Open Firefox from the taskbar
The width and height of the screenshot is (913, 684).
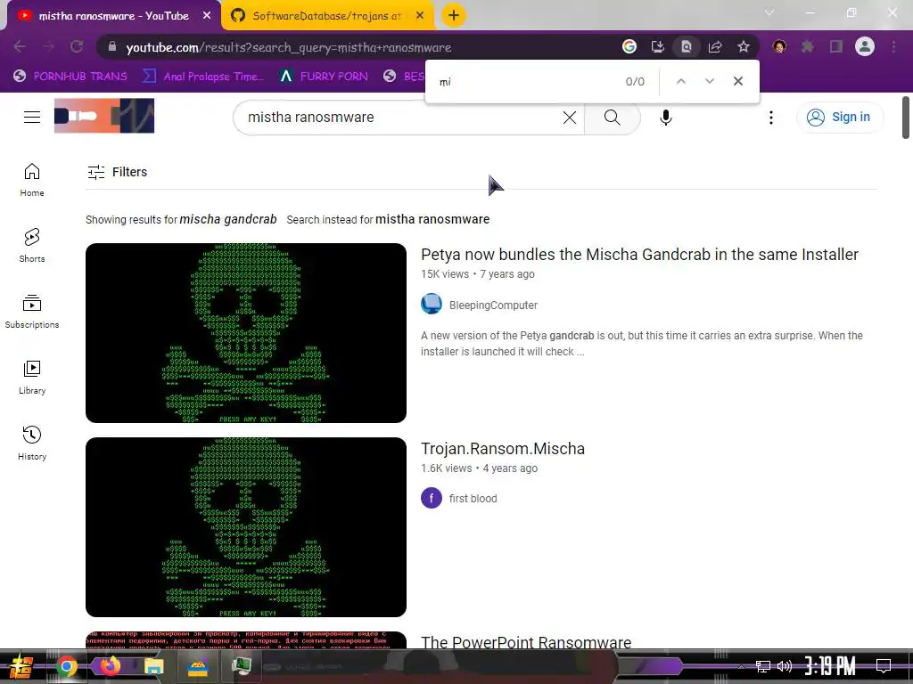pyautogui.click(x=110, y=666)
